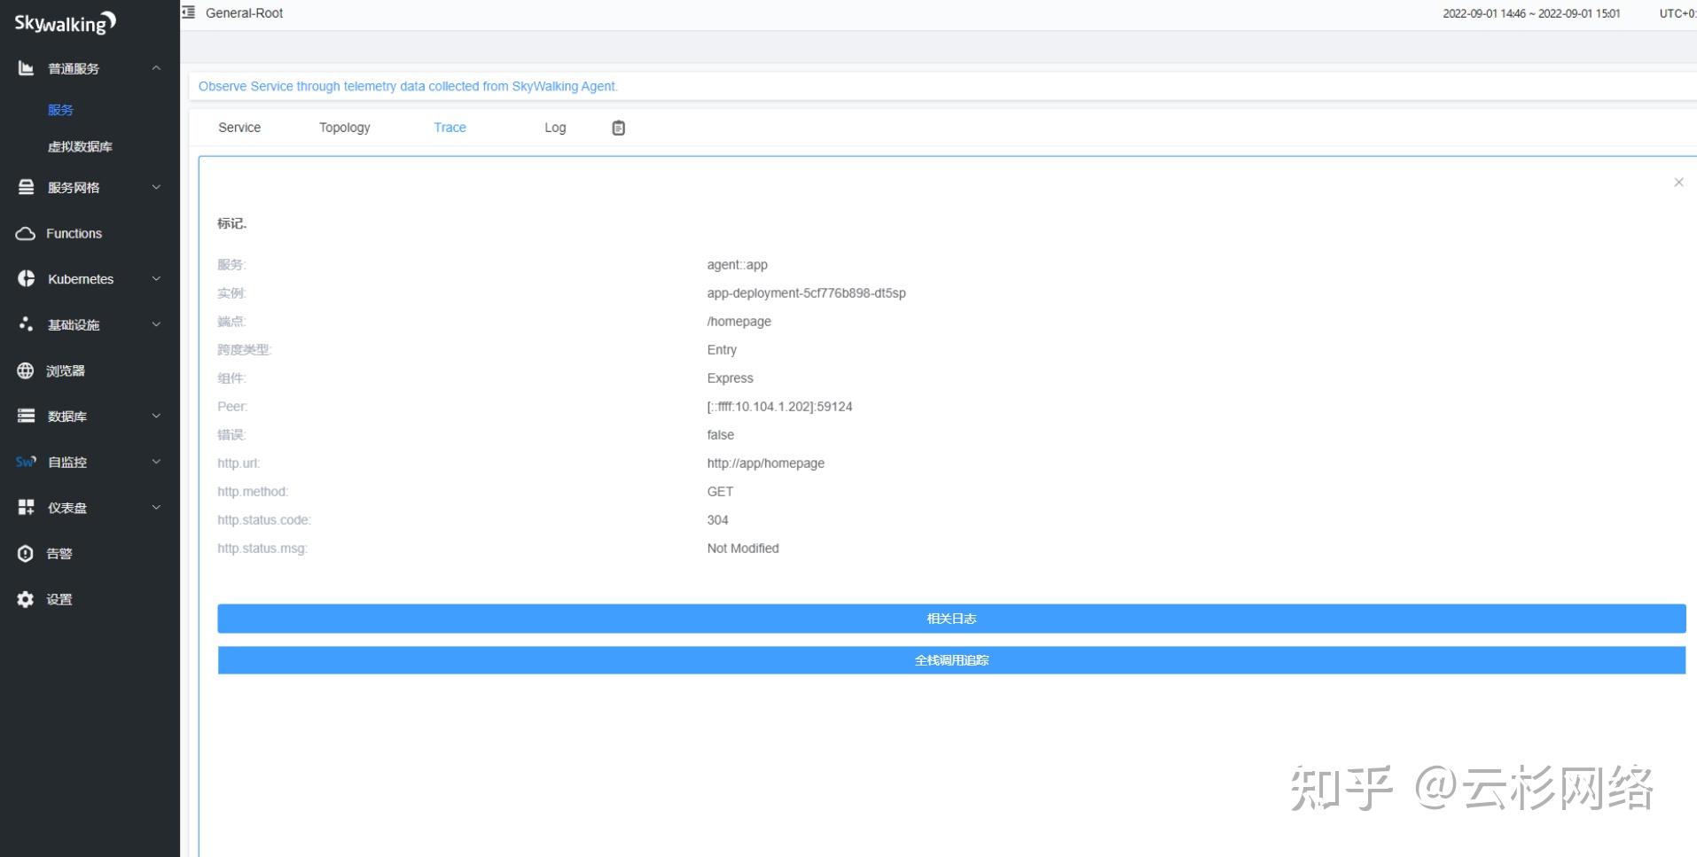The height and width of the screenshot is (857, 1697).
Task: Open 告警 alerts via its icon
Action: 25,553
